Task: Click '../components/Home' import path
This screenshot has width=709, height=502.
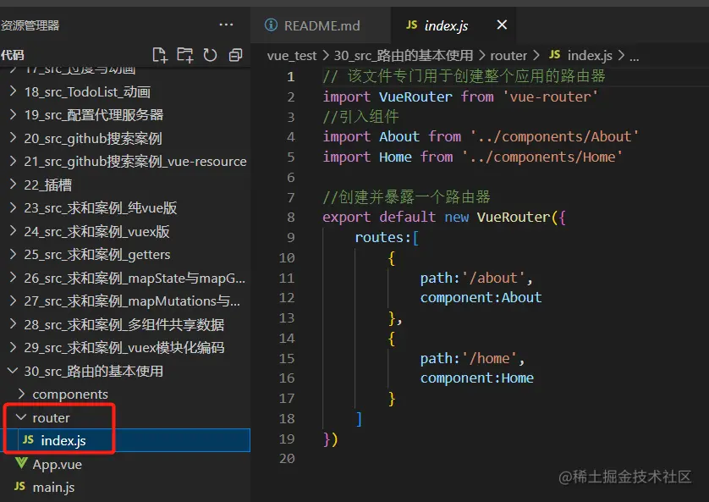Action: (x=542, y=157)
